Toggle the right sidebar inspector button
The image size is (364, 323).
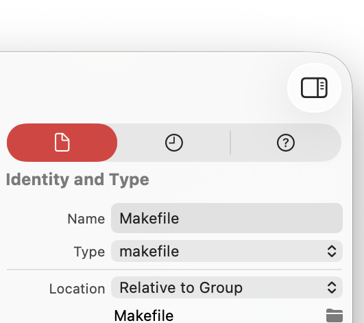pos(314,88)
